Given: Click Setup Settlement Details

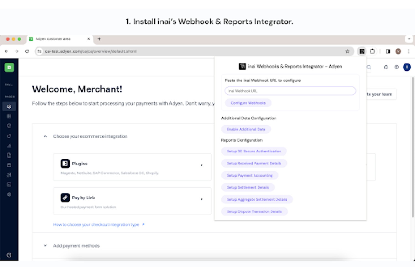Looking at the screenshot, I should click(x=248, y=187).
